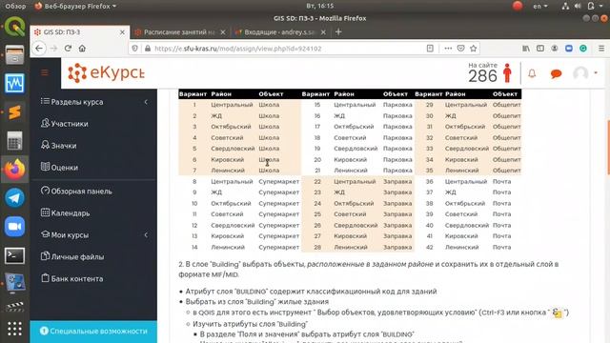
Task: Open Обзор activities overview
Action: (15, 6)
